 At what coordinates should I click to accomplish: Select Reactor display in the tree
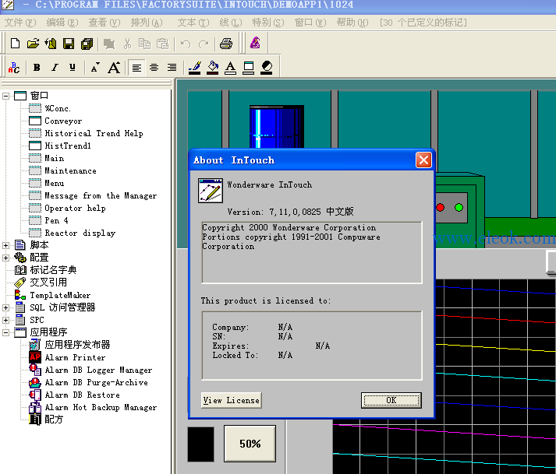coord(80,233)
